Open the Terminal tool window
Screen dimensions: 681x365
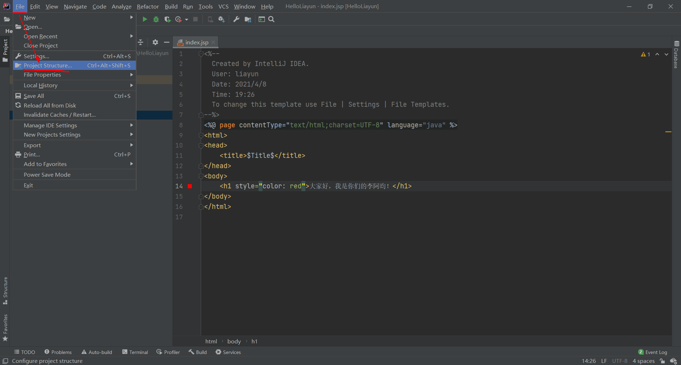click(x=135, y=352)
